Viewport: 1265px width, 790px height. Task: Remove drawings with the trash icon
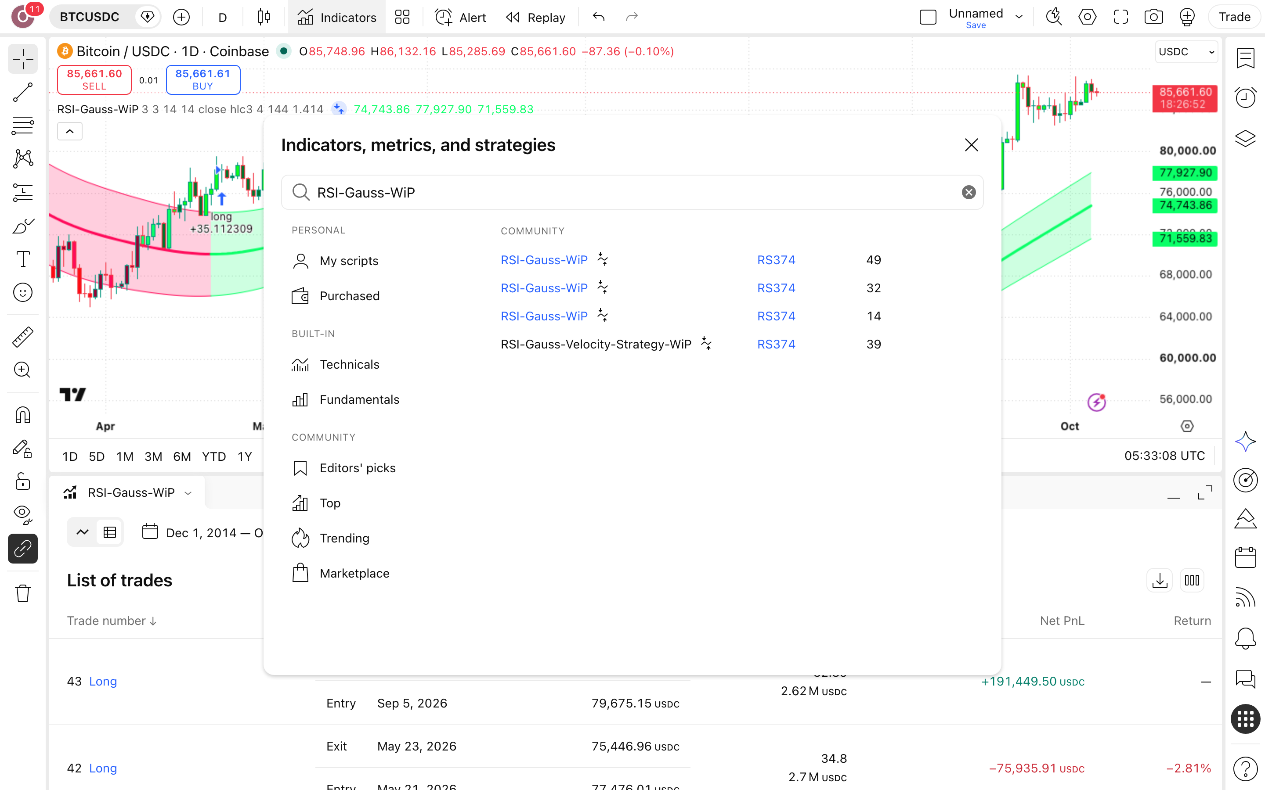click(x=22, y=593)
